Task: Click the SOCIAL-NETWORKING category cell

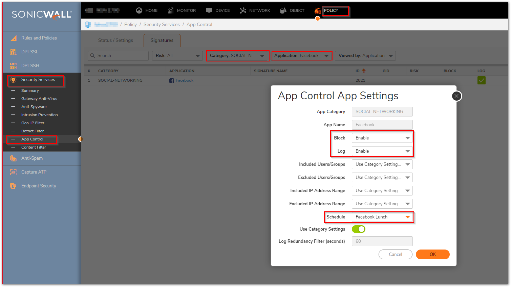Action: [120, 81]
